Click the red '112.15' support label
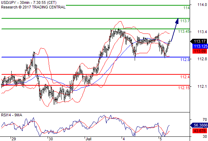The width and height of the screenshot is (208, 141). click(184, 88)
